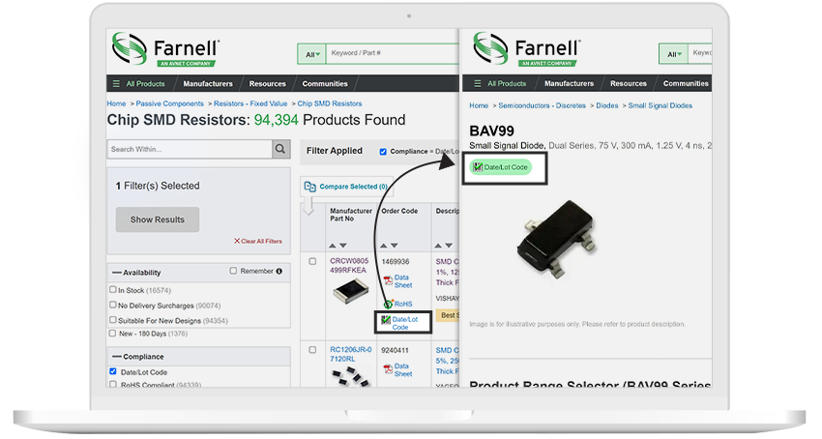
Task: Click the Clear All Filters red X
Action: click(x=237, y=241)
